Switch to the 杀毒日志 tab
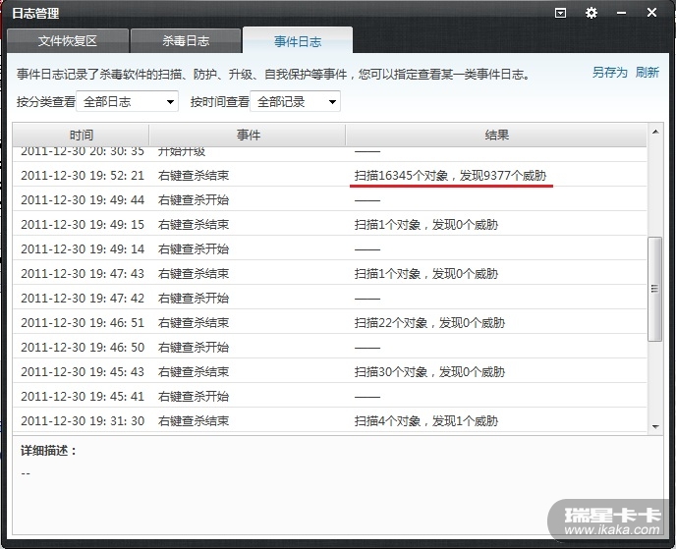The width and height of the screenshot is (676, 549). pyautogui.click(x=186, y=41)
